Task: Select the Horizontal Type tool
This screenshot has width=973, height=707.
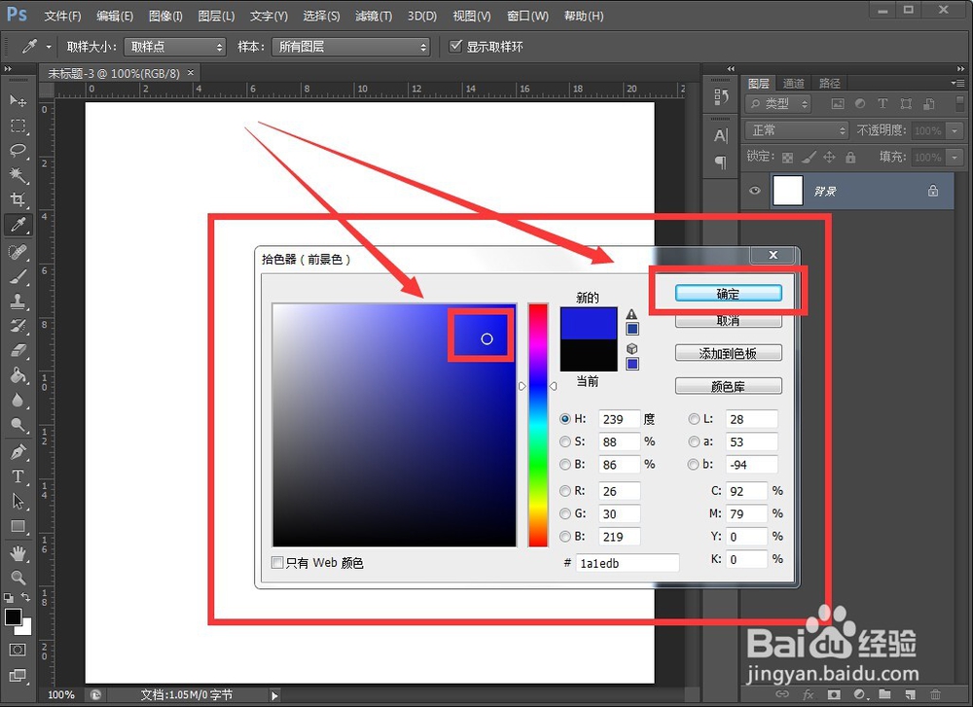Action: click(18, 477)
